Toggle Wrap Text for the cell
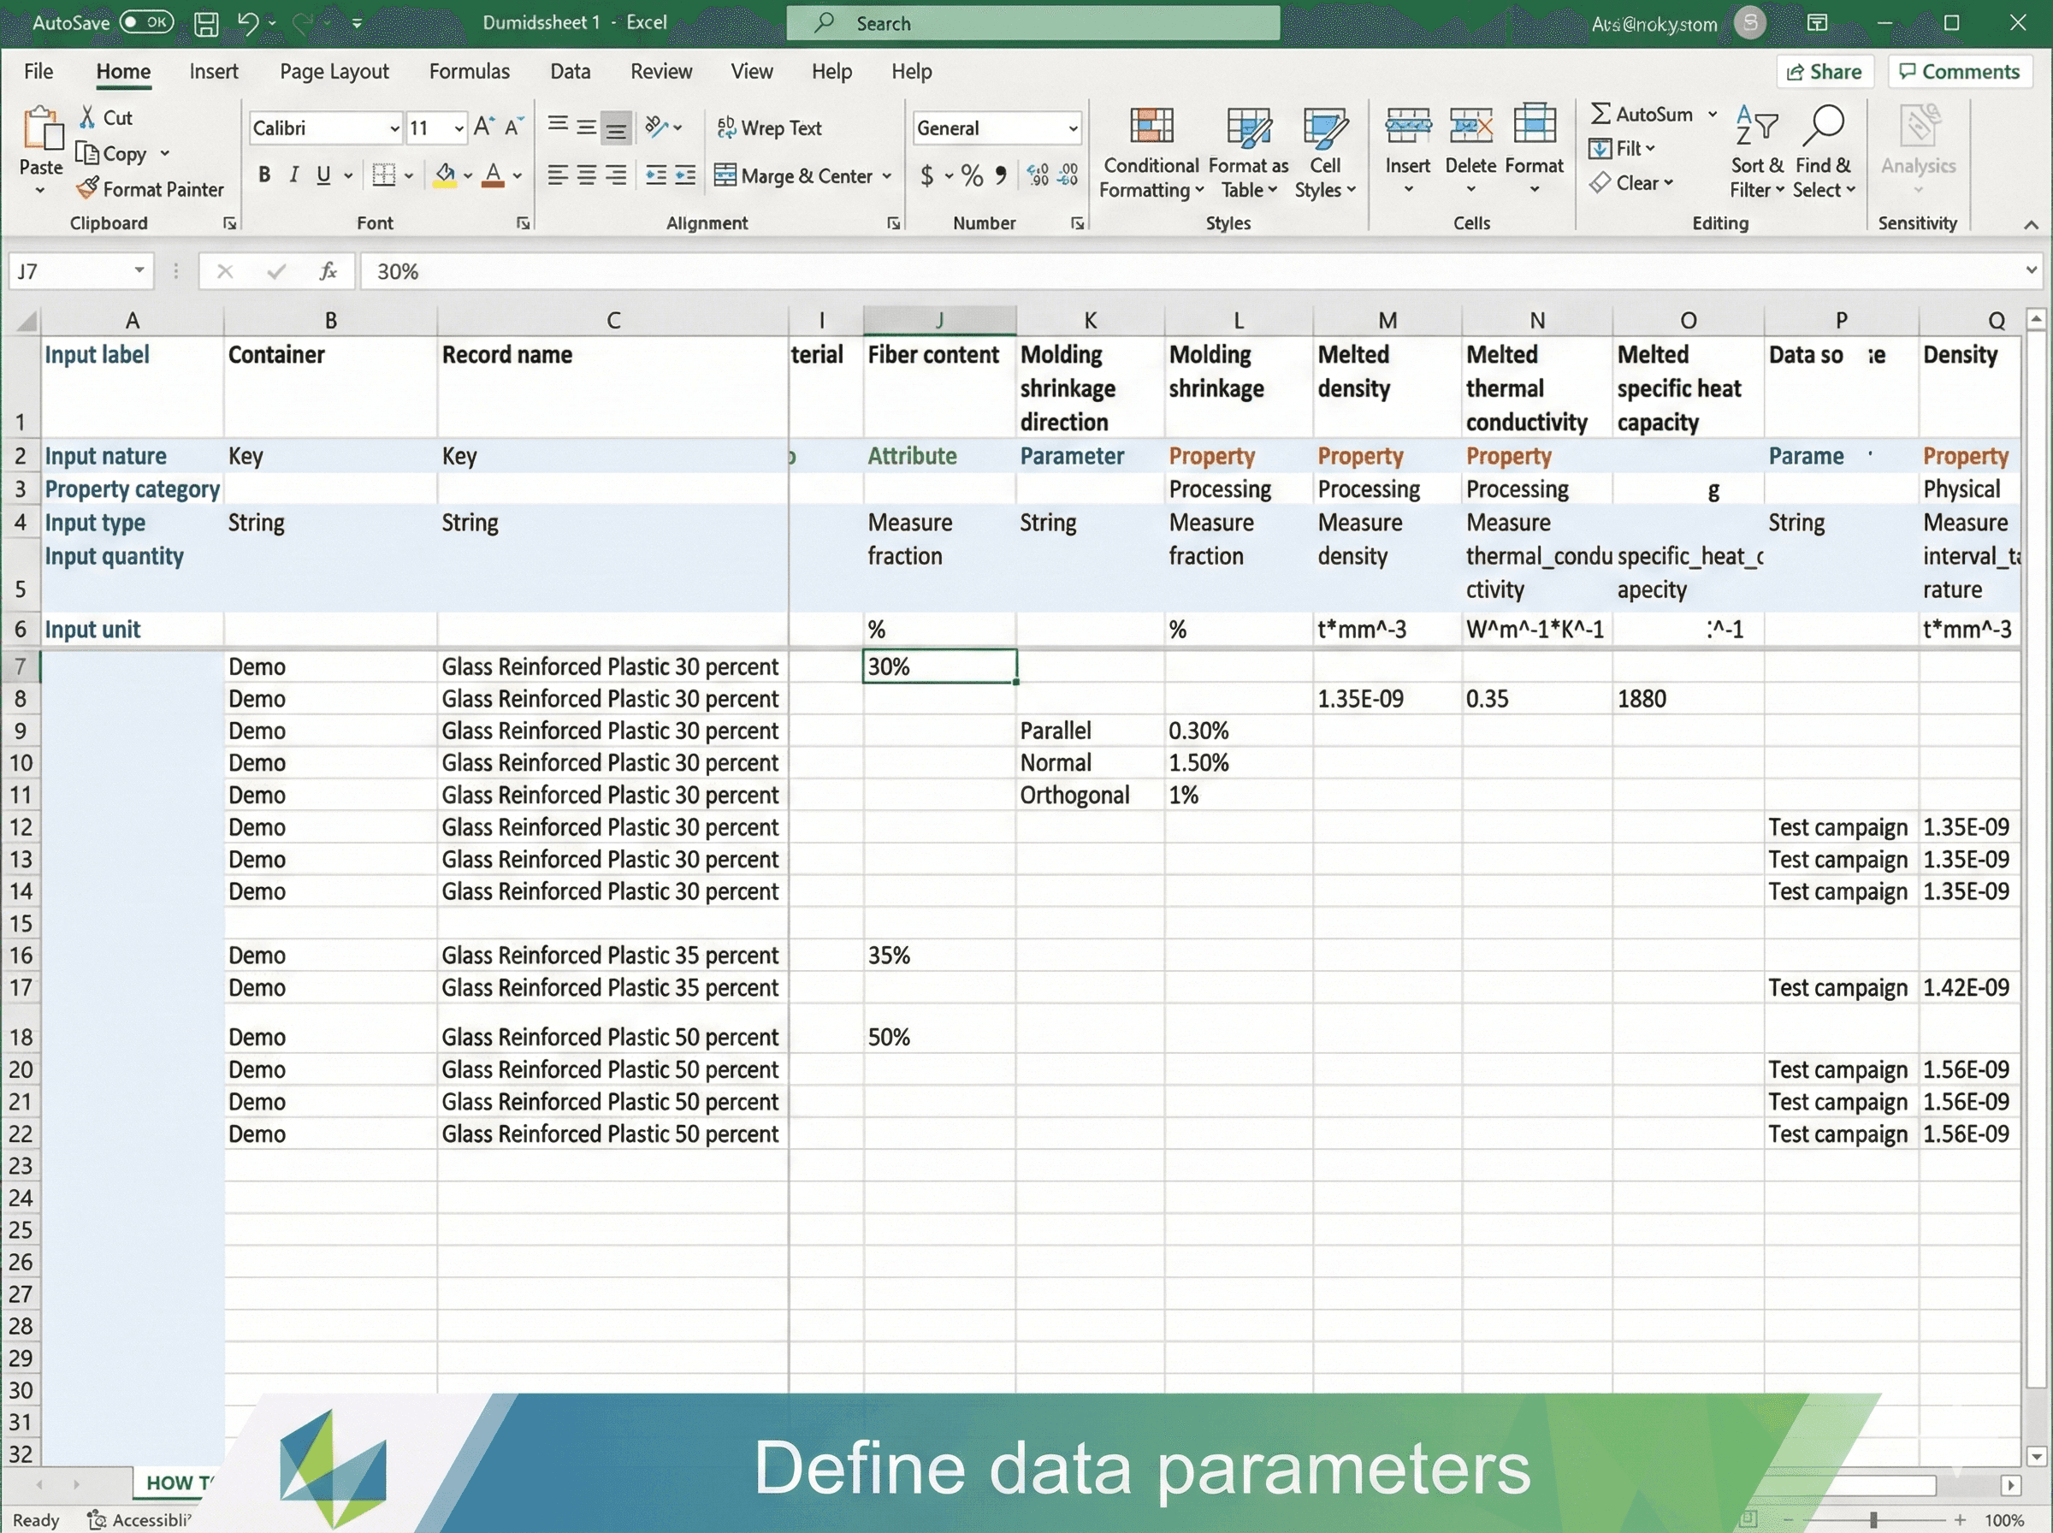Viewport: 2053px width, 1533px height. coord(769,128)
